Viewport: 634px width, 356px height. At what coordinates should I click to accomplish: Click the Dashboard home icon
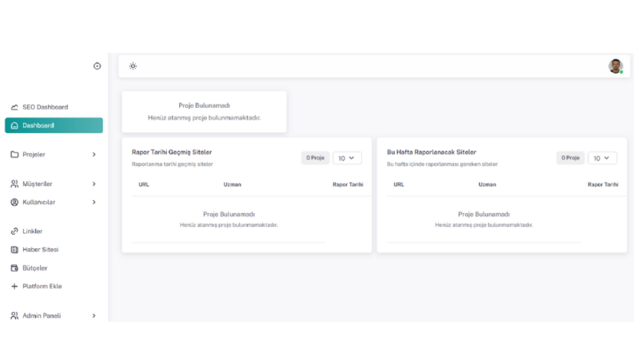tap(14, 125)
